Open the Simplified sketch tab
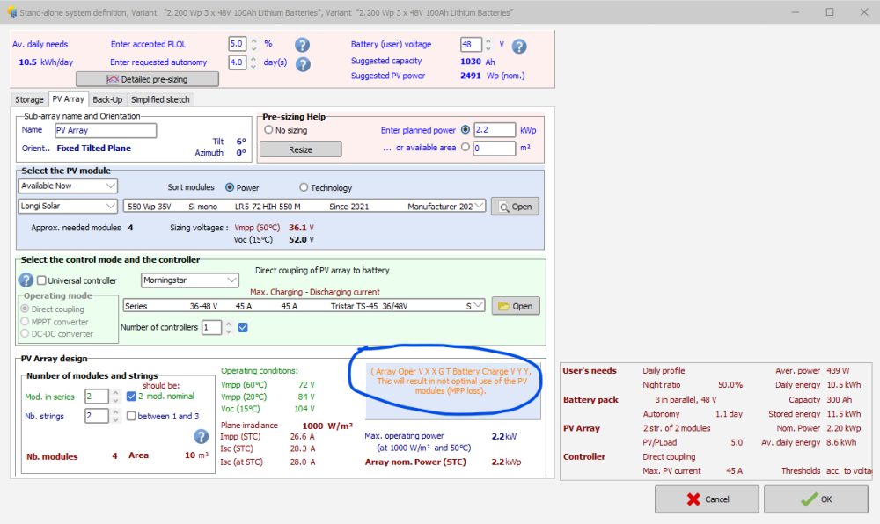Screen dimensions: 880x524 pyautogui.click(x=160, y=100)
